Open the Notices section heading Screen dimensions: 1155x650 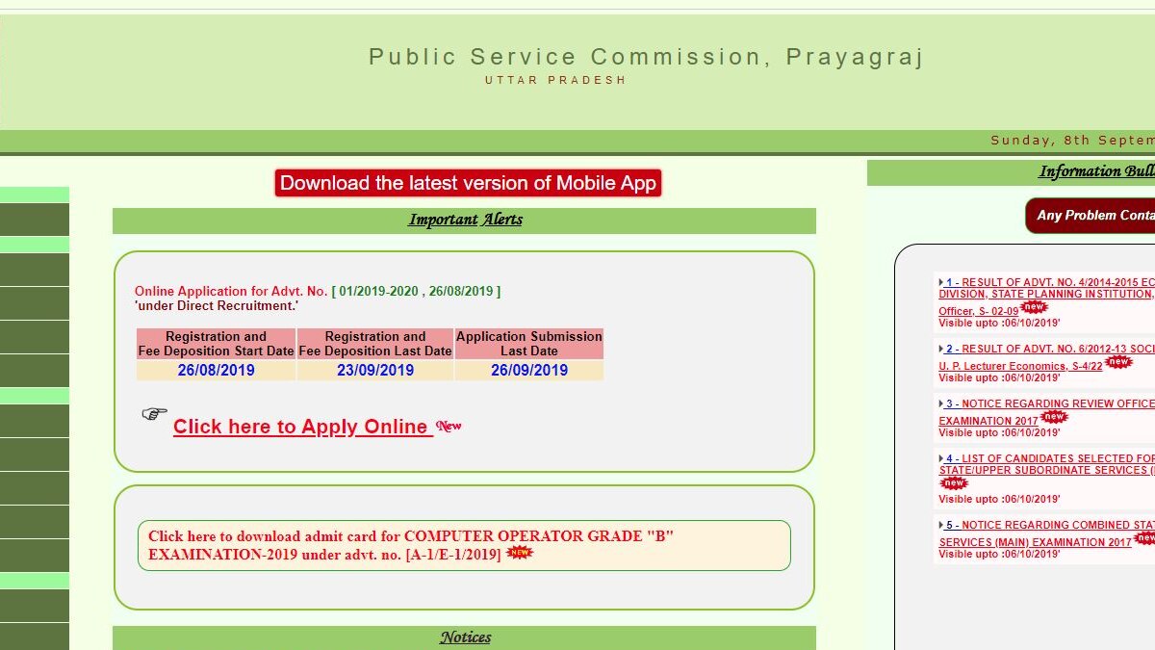point(466,637)
